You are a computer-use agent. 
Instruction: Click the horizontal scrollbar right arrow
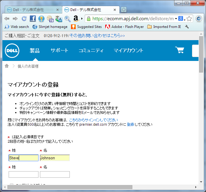(x=196, y=187)
